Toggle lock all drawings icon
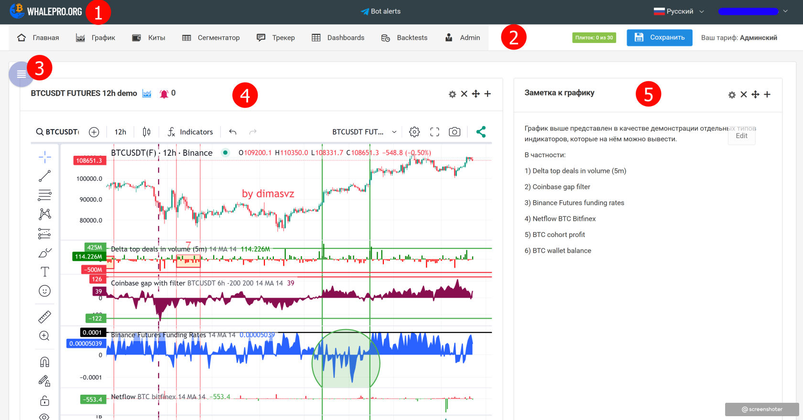This screenshot has width=803, height=420. pos(44,400)
